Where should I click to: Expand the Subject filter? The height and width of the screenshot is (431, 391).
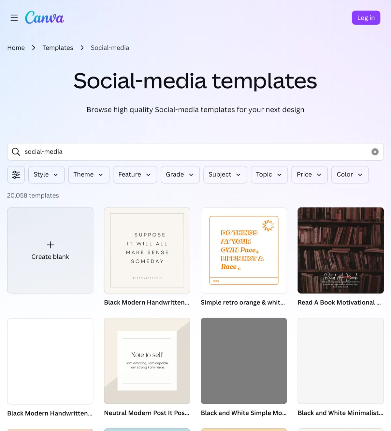point(225,175)
